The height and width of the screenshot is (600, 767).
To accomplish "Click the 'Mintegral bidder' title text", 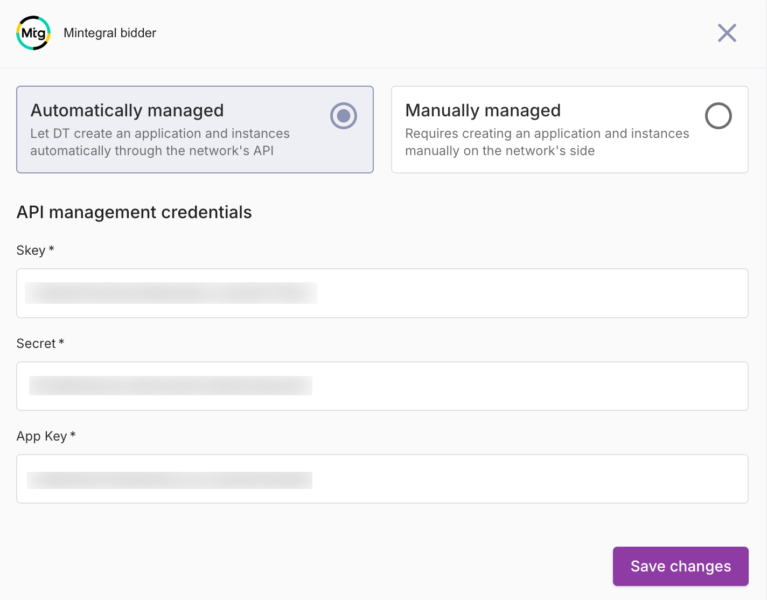I will (110, 33).
